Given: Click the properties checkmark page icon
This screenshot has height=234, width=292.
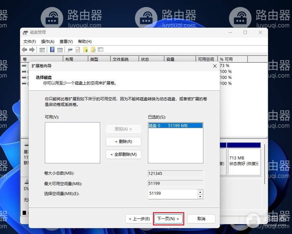Looking at the screenshot, I should pyautogui.click(x=78, y=50).
